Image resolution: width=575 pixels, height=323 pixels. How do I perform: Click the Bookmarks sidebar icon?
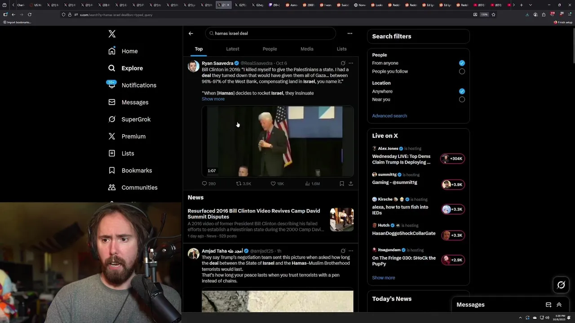pos(112,170)
